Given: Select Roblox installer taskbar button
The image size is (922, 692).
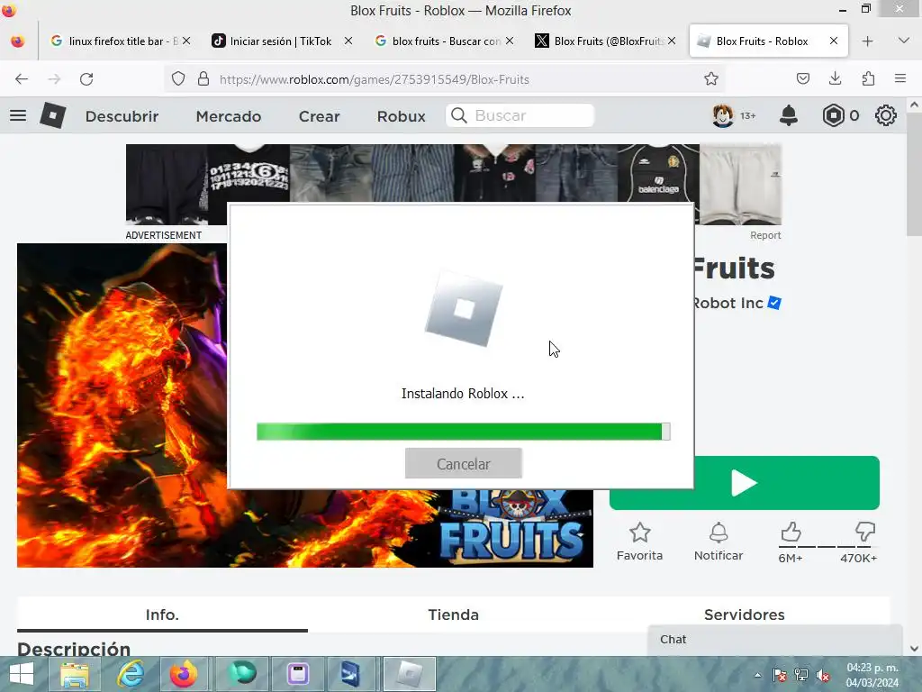Looking at the screenshot, I should [x=410, y=674].
